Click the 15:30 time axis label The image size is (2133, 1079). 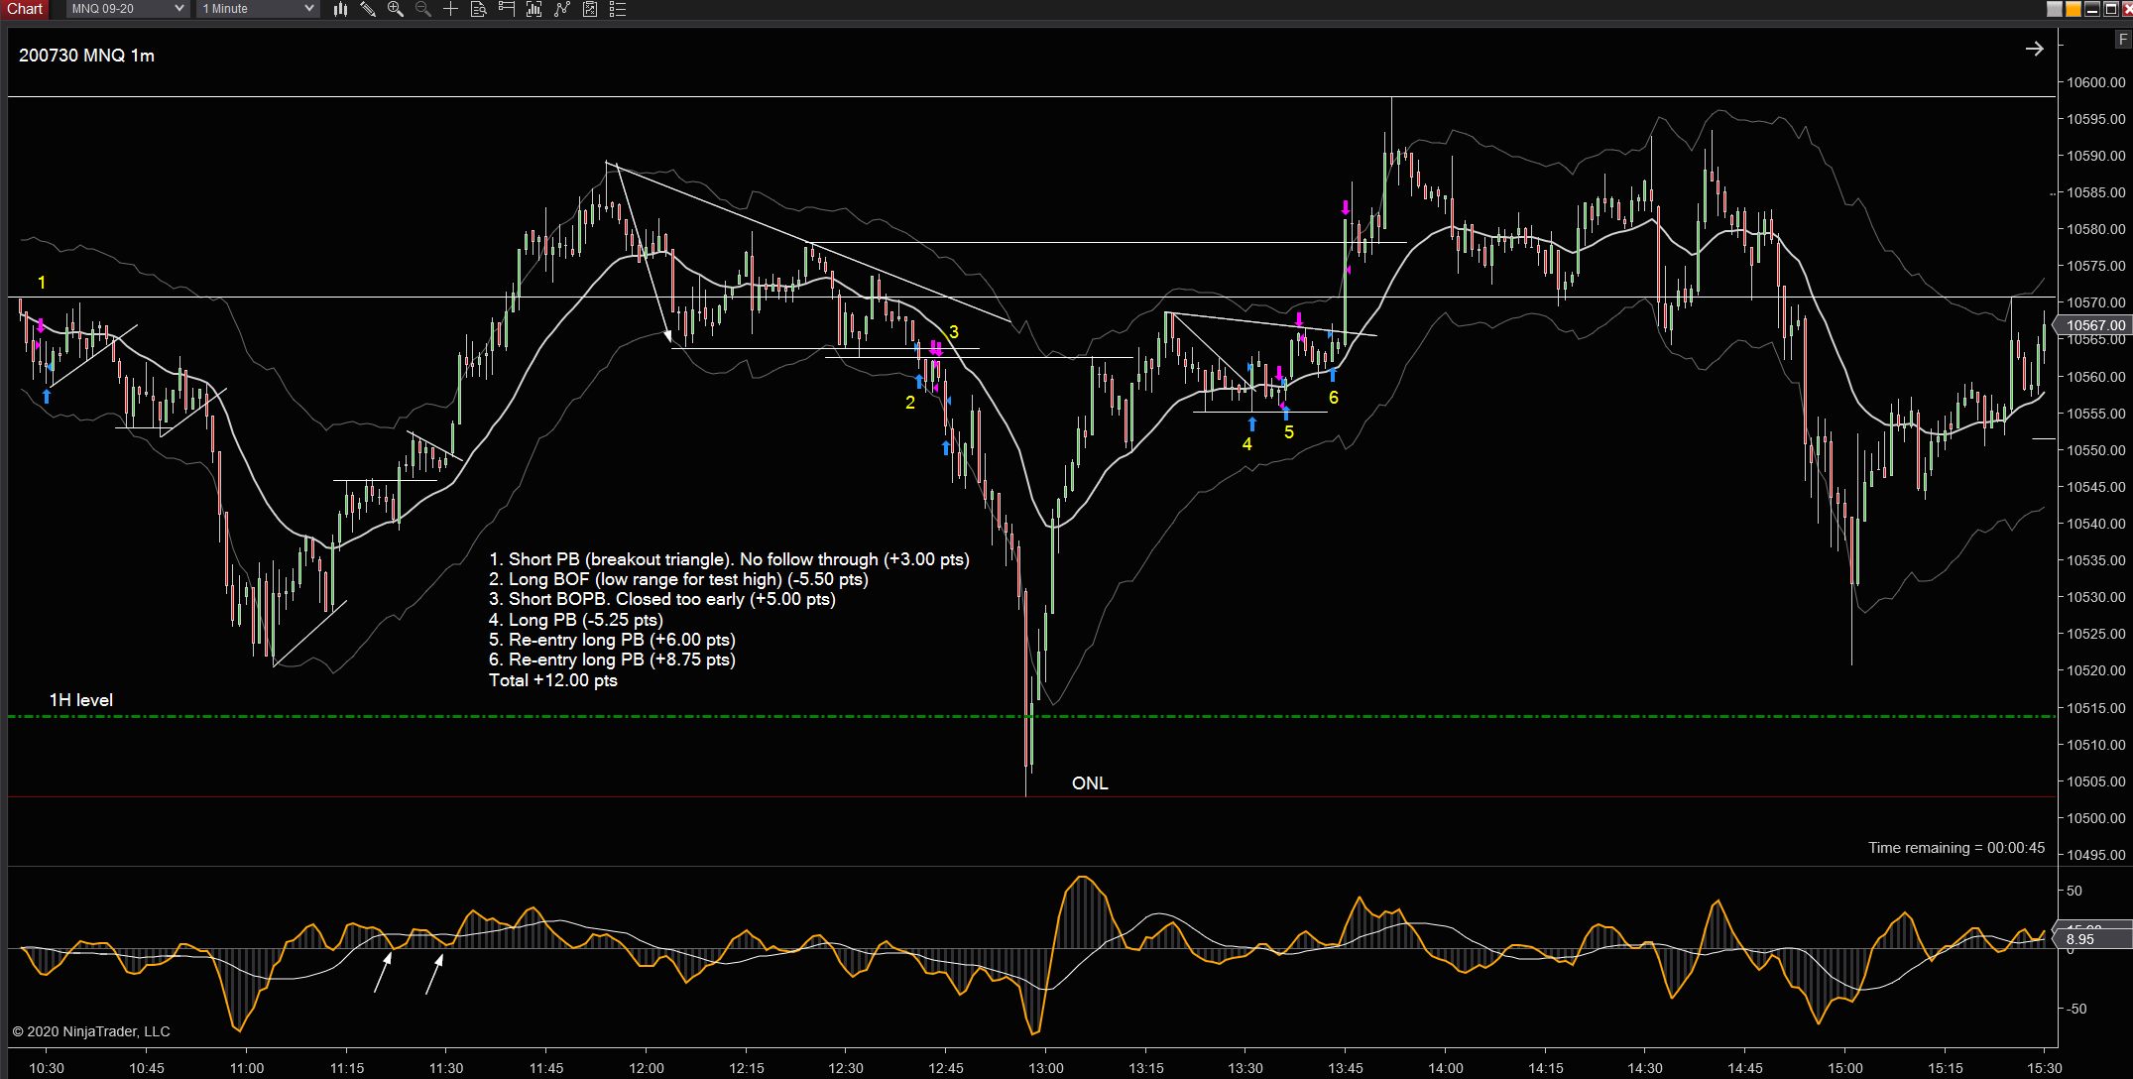[x=2045, y=1068]
